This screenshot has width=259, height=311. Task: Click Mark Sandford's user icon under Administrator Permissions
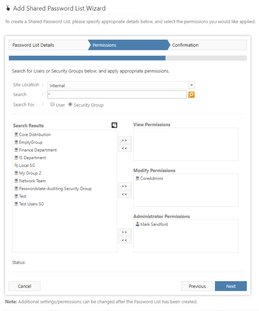pyautogui.click(x=137, y=224)
